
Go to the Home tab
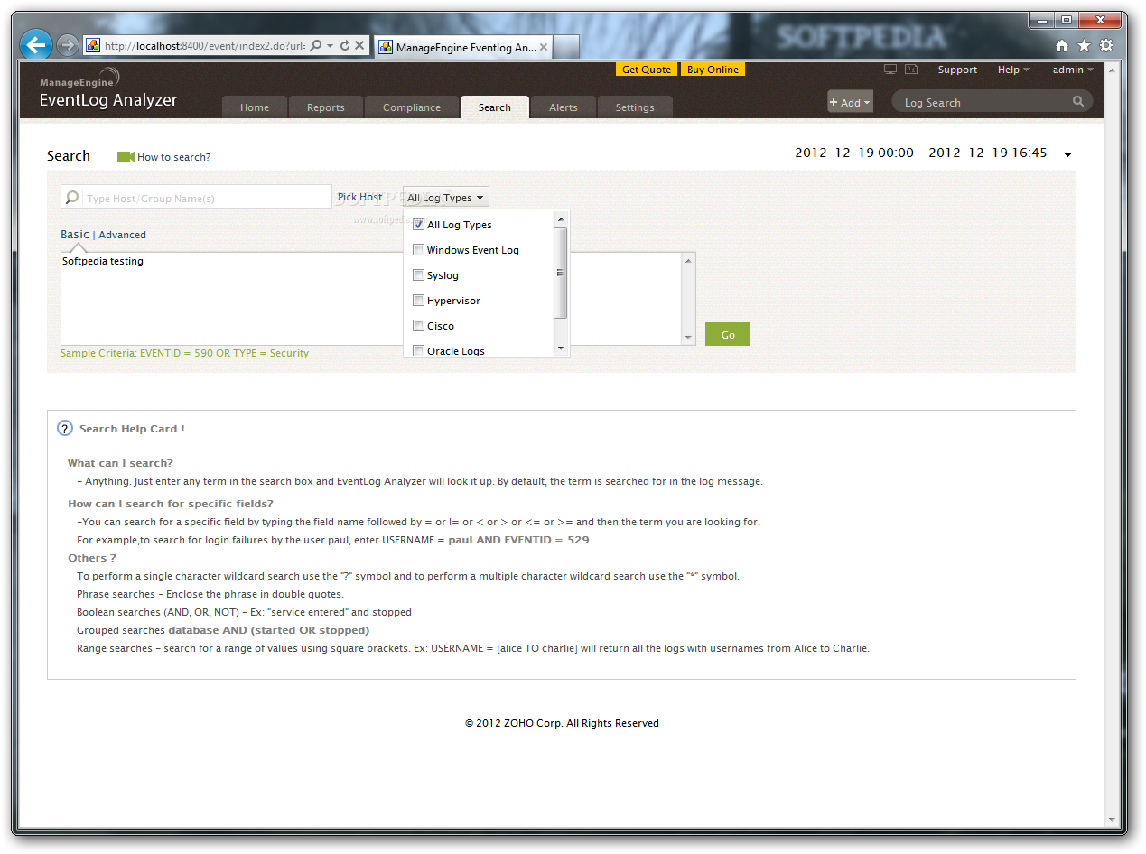(x=255, y=107)
